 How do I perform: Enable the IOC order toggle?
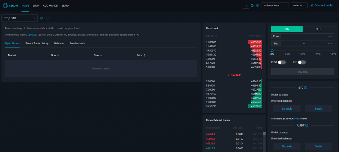302,62
